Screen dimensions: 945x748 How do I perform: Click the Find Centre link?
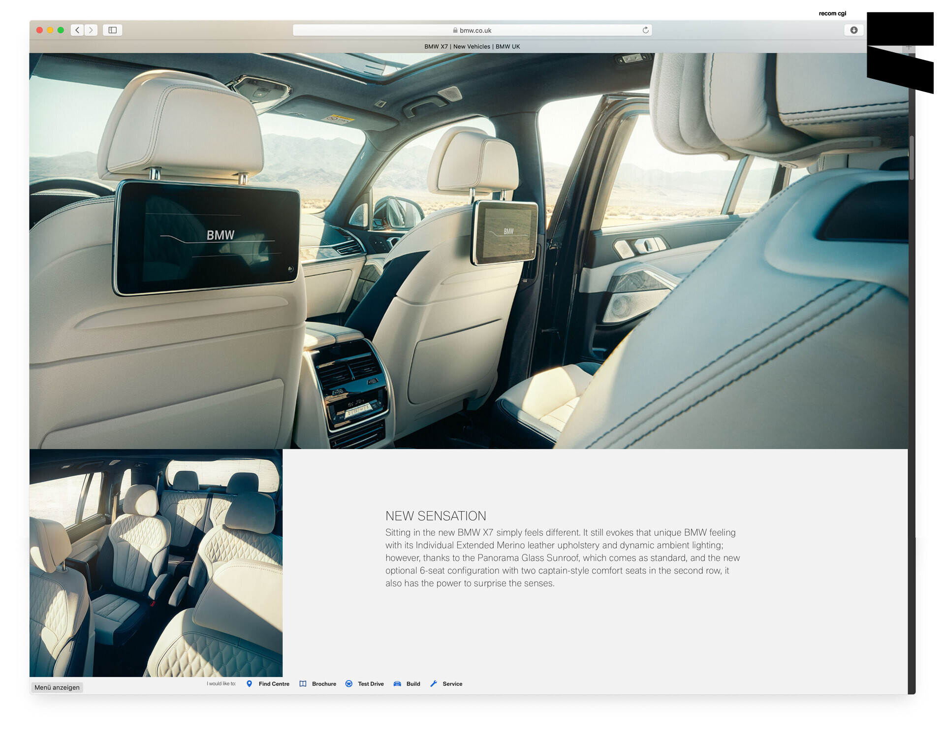click(274, 683)
